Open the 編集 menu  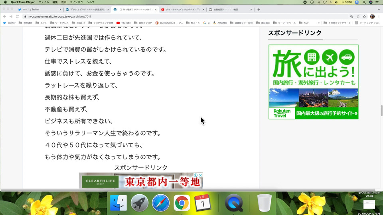(55, 2)
